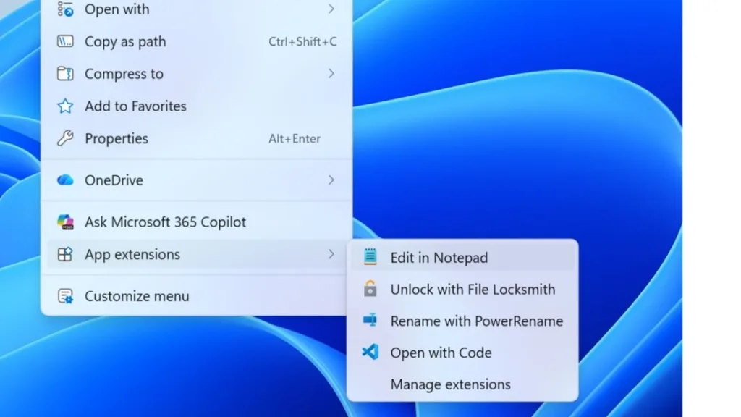Viewport: 741px width, 417px height.
Task: Select Compress to menu entry
Action: 196,74
